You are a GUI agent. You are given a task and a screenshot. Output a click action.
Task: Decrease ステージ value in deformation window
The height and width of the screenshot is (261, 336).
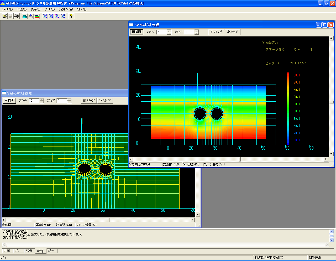pos(41,102)
